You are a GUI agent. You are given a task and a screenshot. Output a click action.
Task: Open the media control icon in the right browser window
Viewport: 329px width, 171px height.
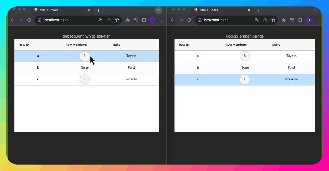(x=292, y=20)
